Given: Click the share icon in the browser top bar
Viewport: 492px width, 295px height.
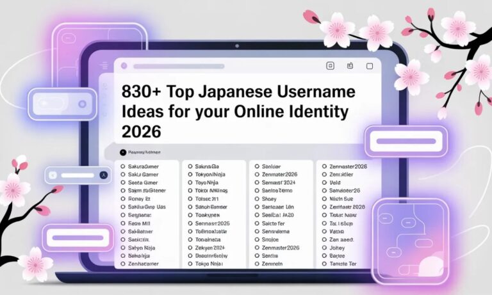Looking at the screenshot, I should tap(350, 65).
